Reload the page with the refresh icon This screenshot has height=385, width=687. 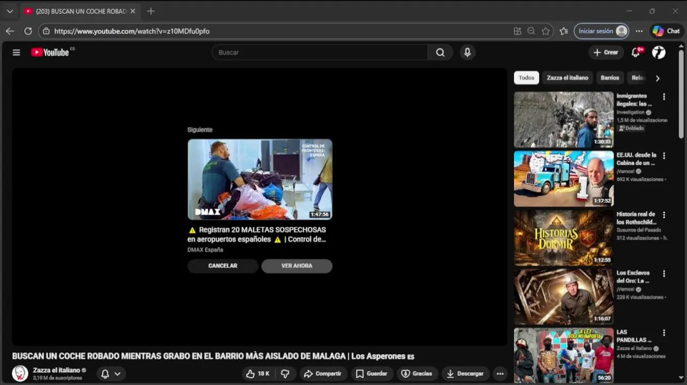pyautogui.click(x=28, y=31)
